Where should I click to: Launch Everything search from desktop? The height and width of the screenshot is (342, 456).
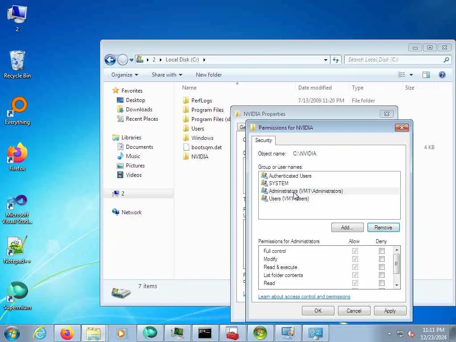pos(17,111)
